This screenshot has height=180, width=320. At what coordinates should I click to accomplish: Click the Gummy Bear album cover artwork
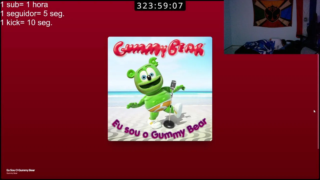point(160,89)
